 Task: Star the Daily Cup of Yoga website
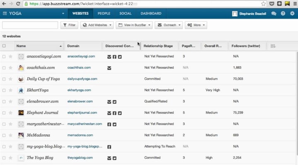pos(11,79)
